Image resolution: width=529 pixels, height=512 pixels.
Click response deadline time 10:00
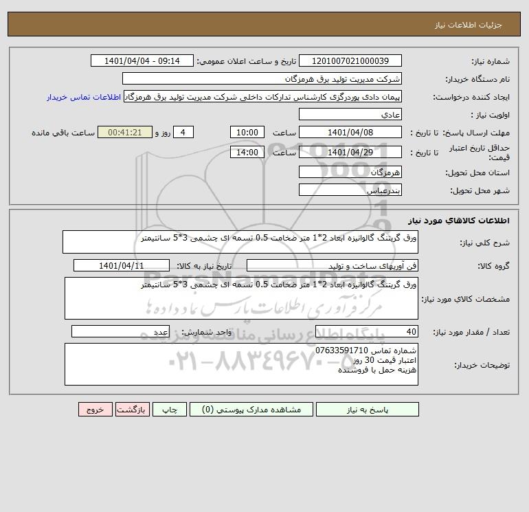(247, 133)
